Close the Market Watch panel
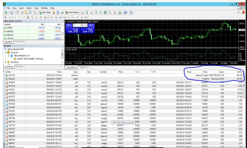This screenshot has height=148, width=247. coord(63,21)
